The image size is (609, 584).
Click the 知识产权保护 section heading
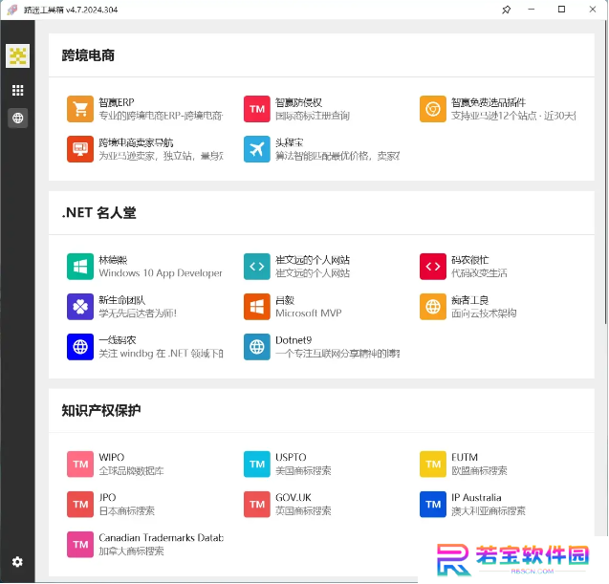coord(101,410)
